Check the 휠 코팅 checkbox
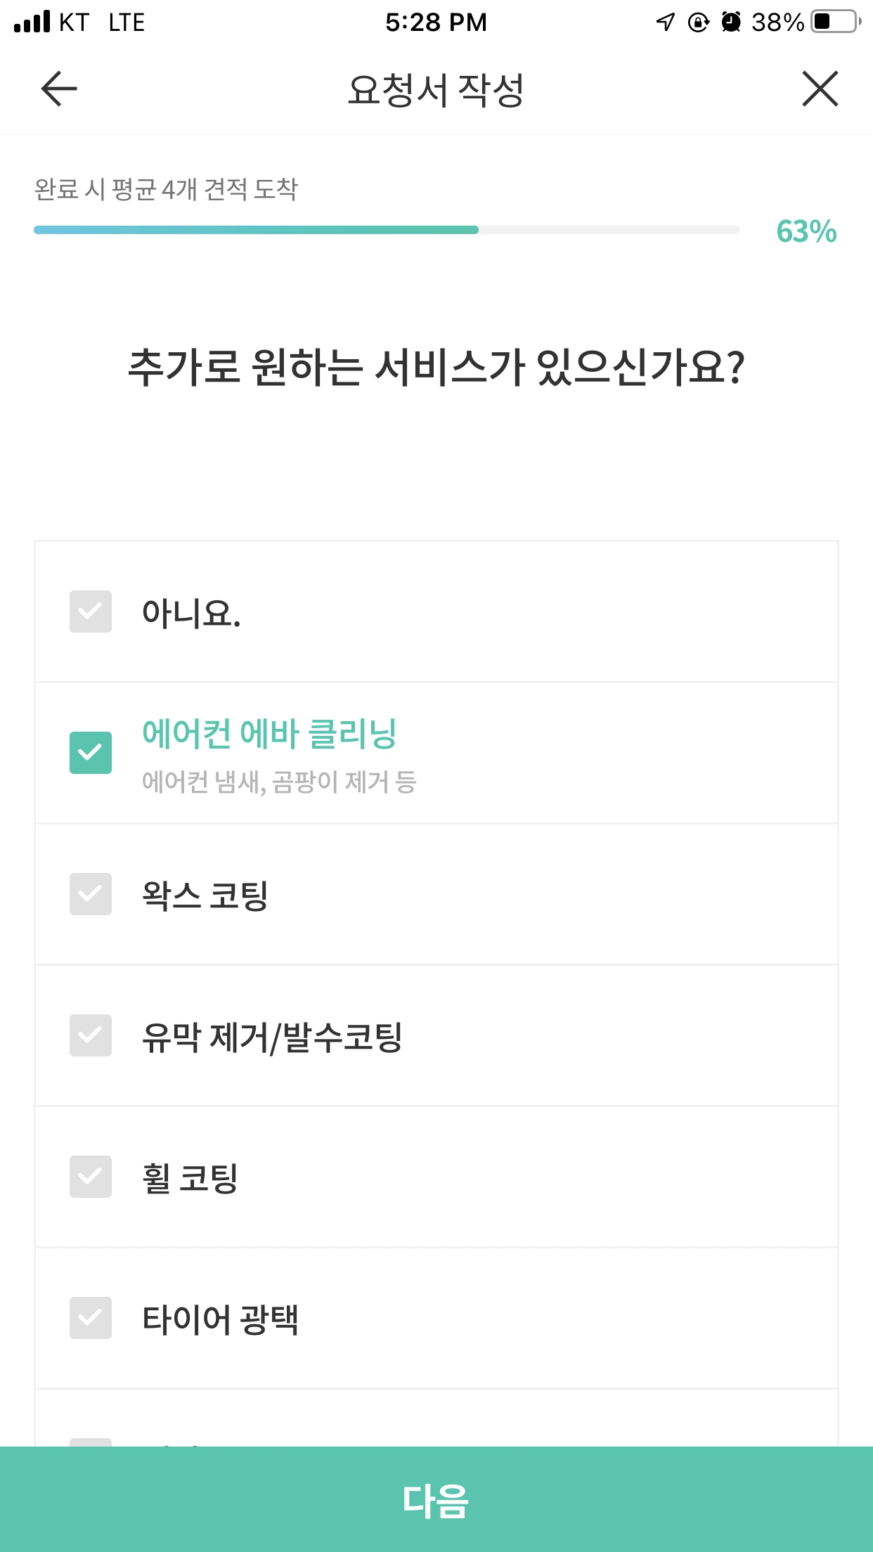 click(91, 1177)
